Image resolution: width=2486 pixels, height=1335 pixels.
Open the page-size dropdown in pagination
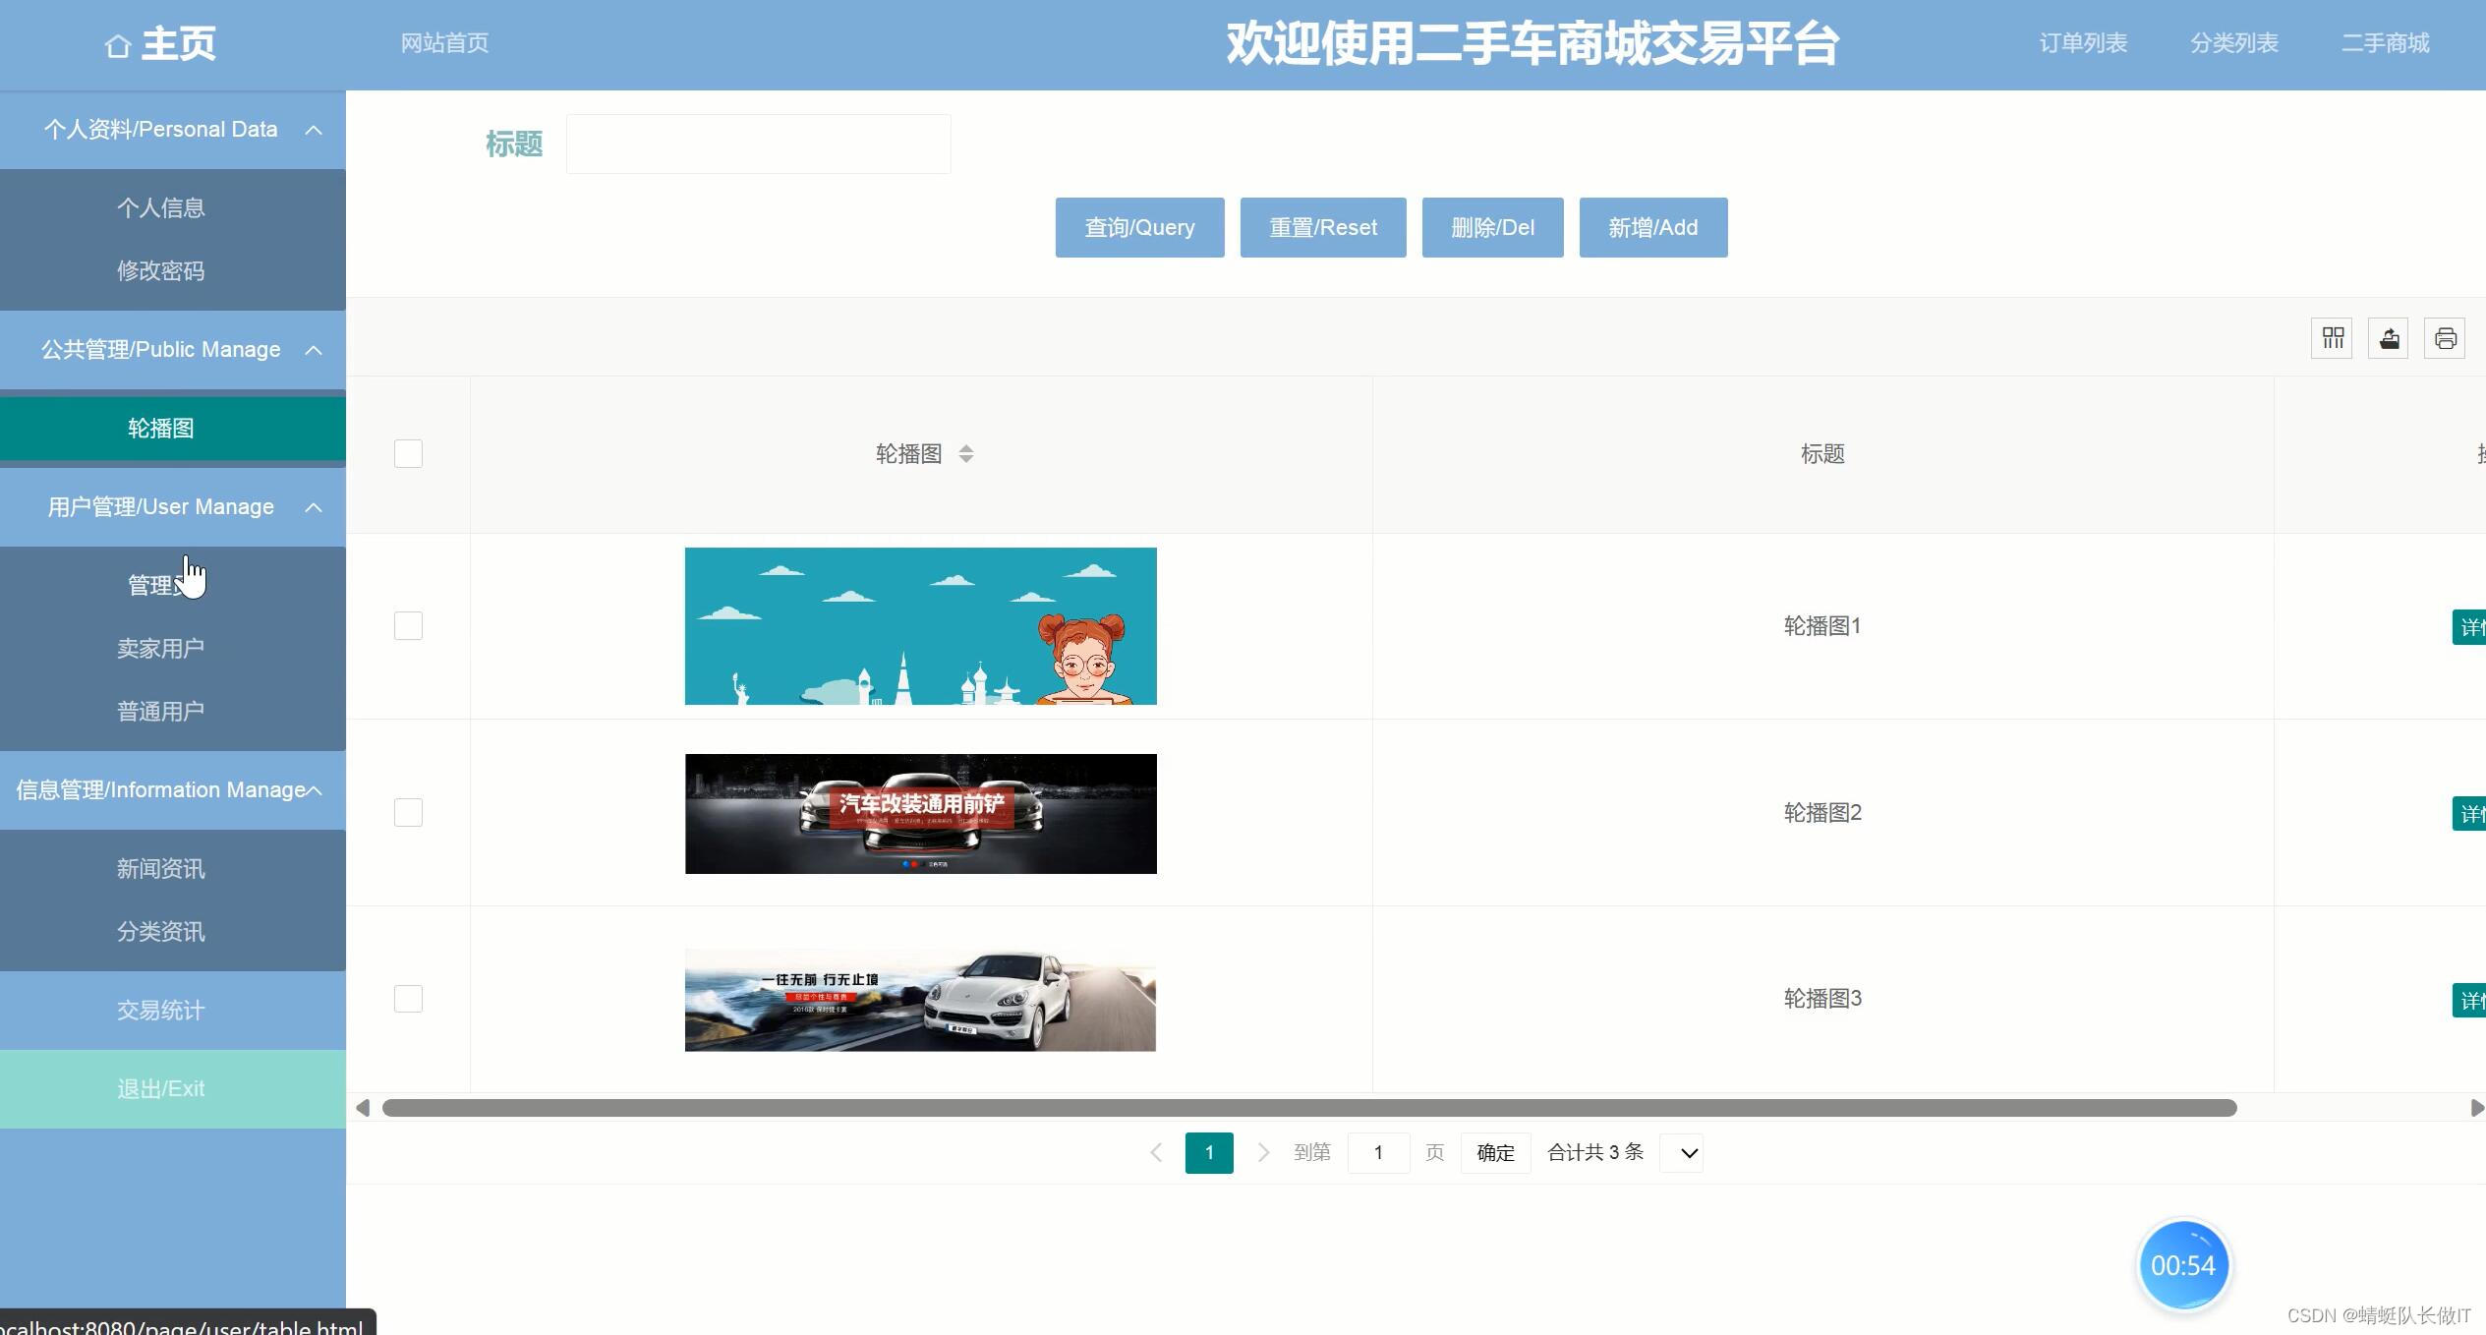pos(1681,1153)
